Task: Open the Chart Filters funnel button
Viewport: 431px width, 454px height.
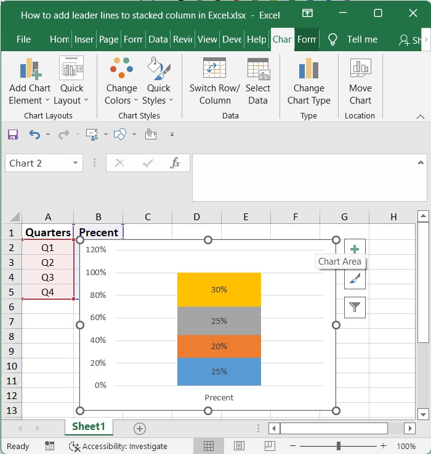Action: click(355, 307)
